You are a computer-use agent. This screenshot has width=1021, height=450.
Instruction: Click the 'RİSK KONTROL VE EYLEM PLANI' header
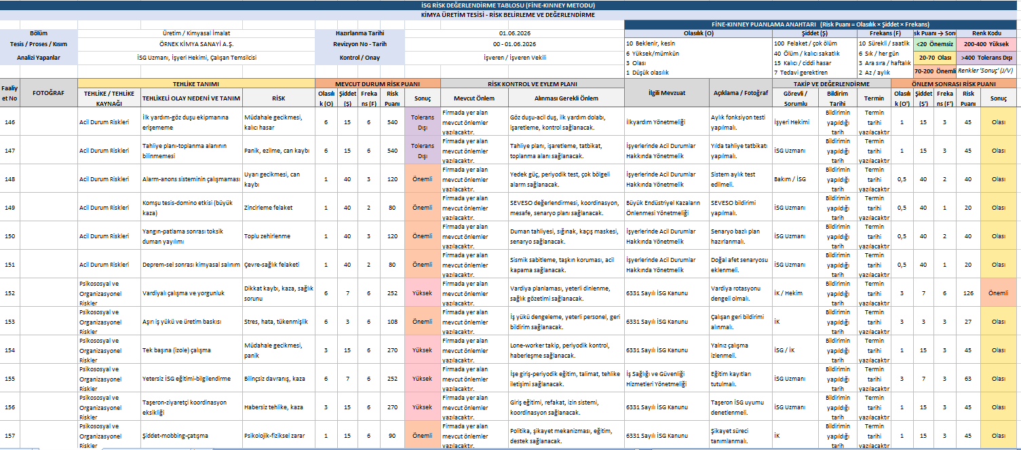[533, 83]
